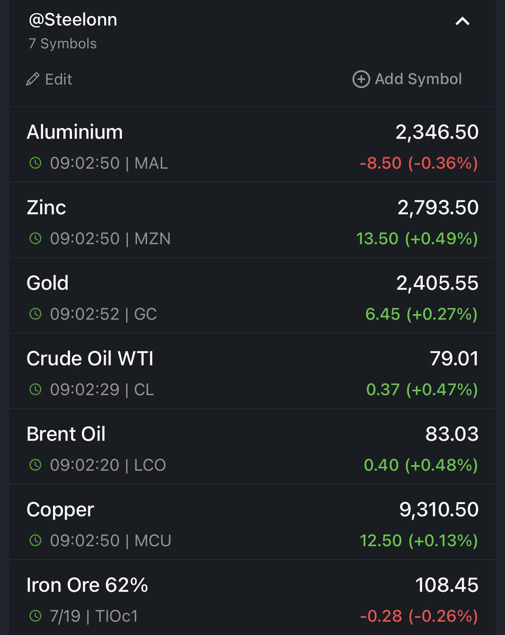Viewport: 505px width, 635px height.
Task: Click the clock icon under Gold
Action: [x=35, y=314]
